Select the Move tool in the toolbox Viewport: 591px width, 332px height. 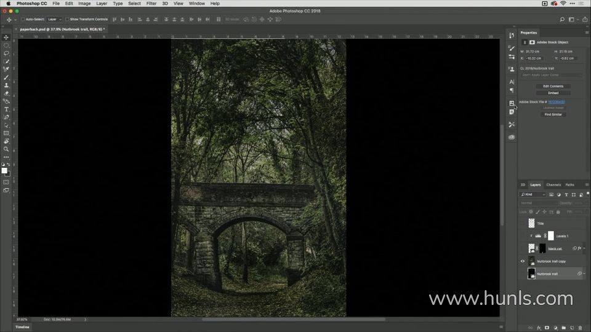6,38
